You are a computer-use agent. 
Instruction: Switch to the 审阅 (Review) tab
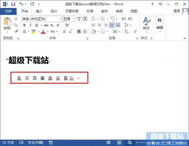pyautogui.click(x=119, y=11)
